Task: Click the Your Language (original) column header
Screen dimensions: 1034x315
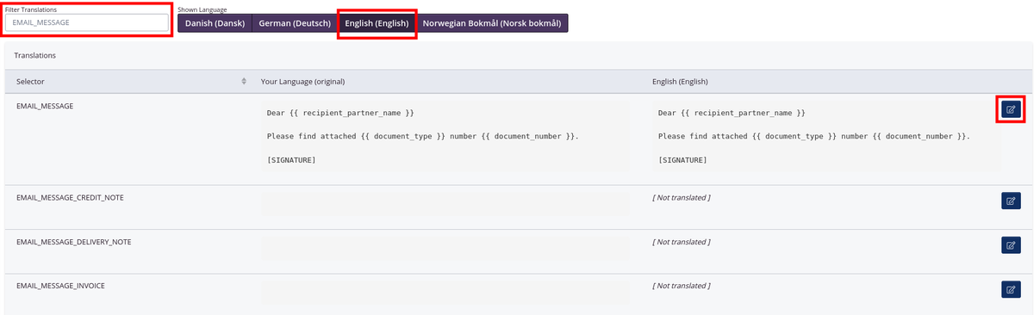Action: 446,81
